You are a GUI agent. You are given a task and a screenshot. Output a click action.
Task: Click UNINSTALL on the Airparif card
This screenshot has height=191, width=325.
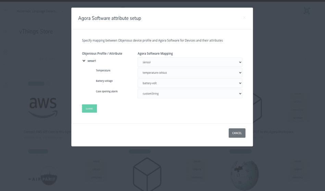(x=96, y=178)
